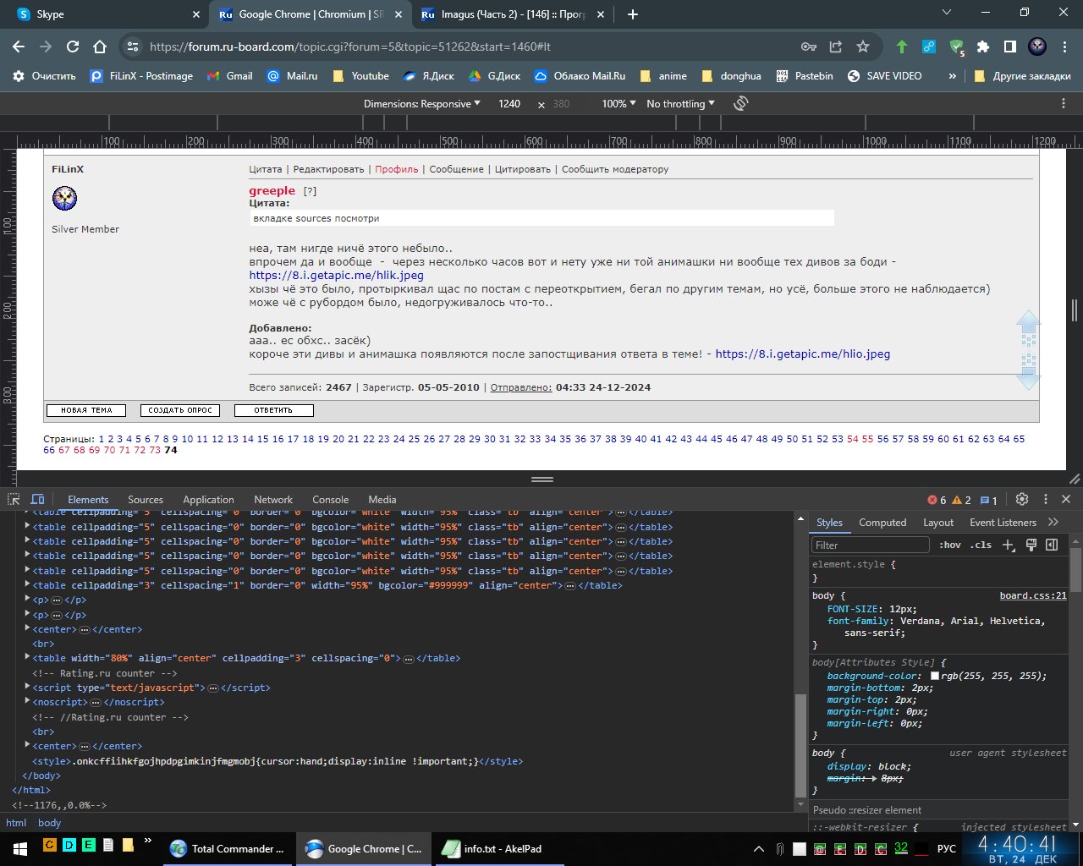Viewport: 1083px width, 866px height.
Task: Open the 1 issue indicator
Action: [x=989, y=500]
